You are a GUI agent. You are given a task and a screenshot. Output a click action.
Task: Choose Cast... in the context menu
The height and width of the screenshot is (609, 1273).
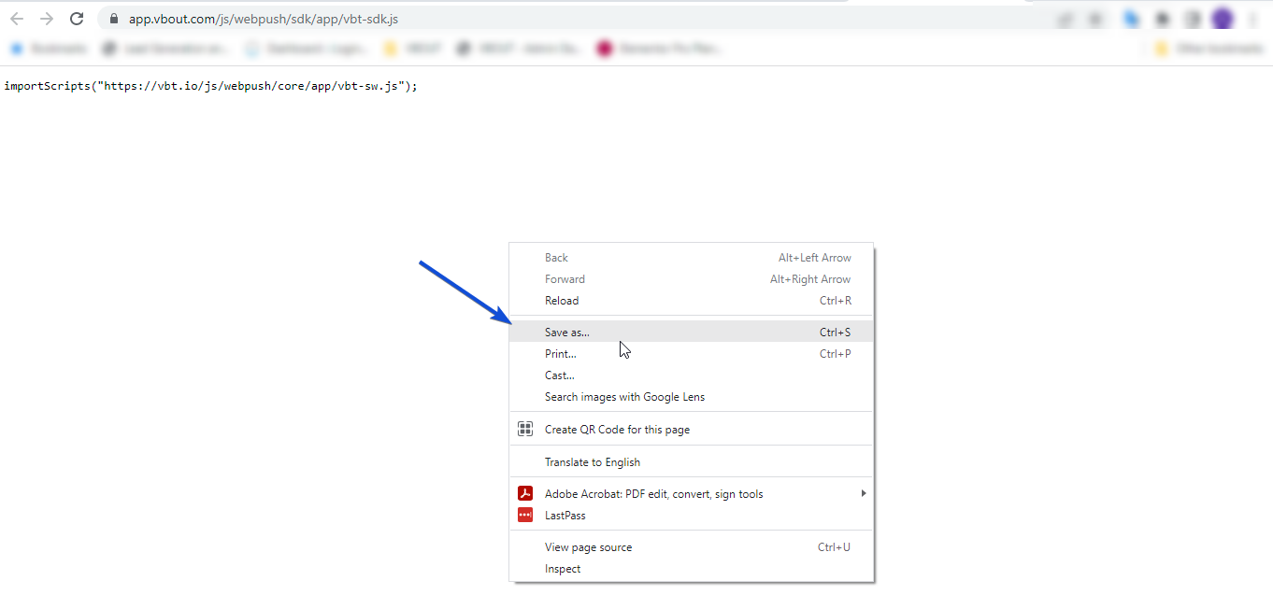point(692,375)
